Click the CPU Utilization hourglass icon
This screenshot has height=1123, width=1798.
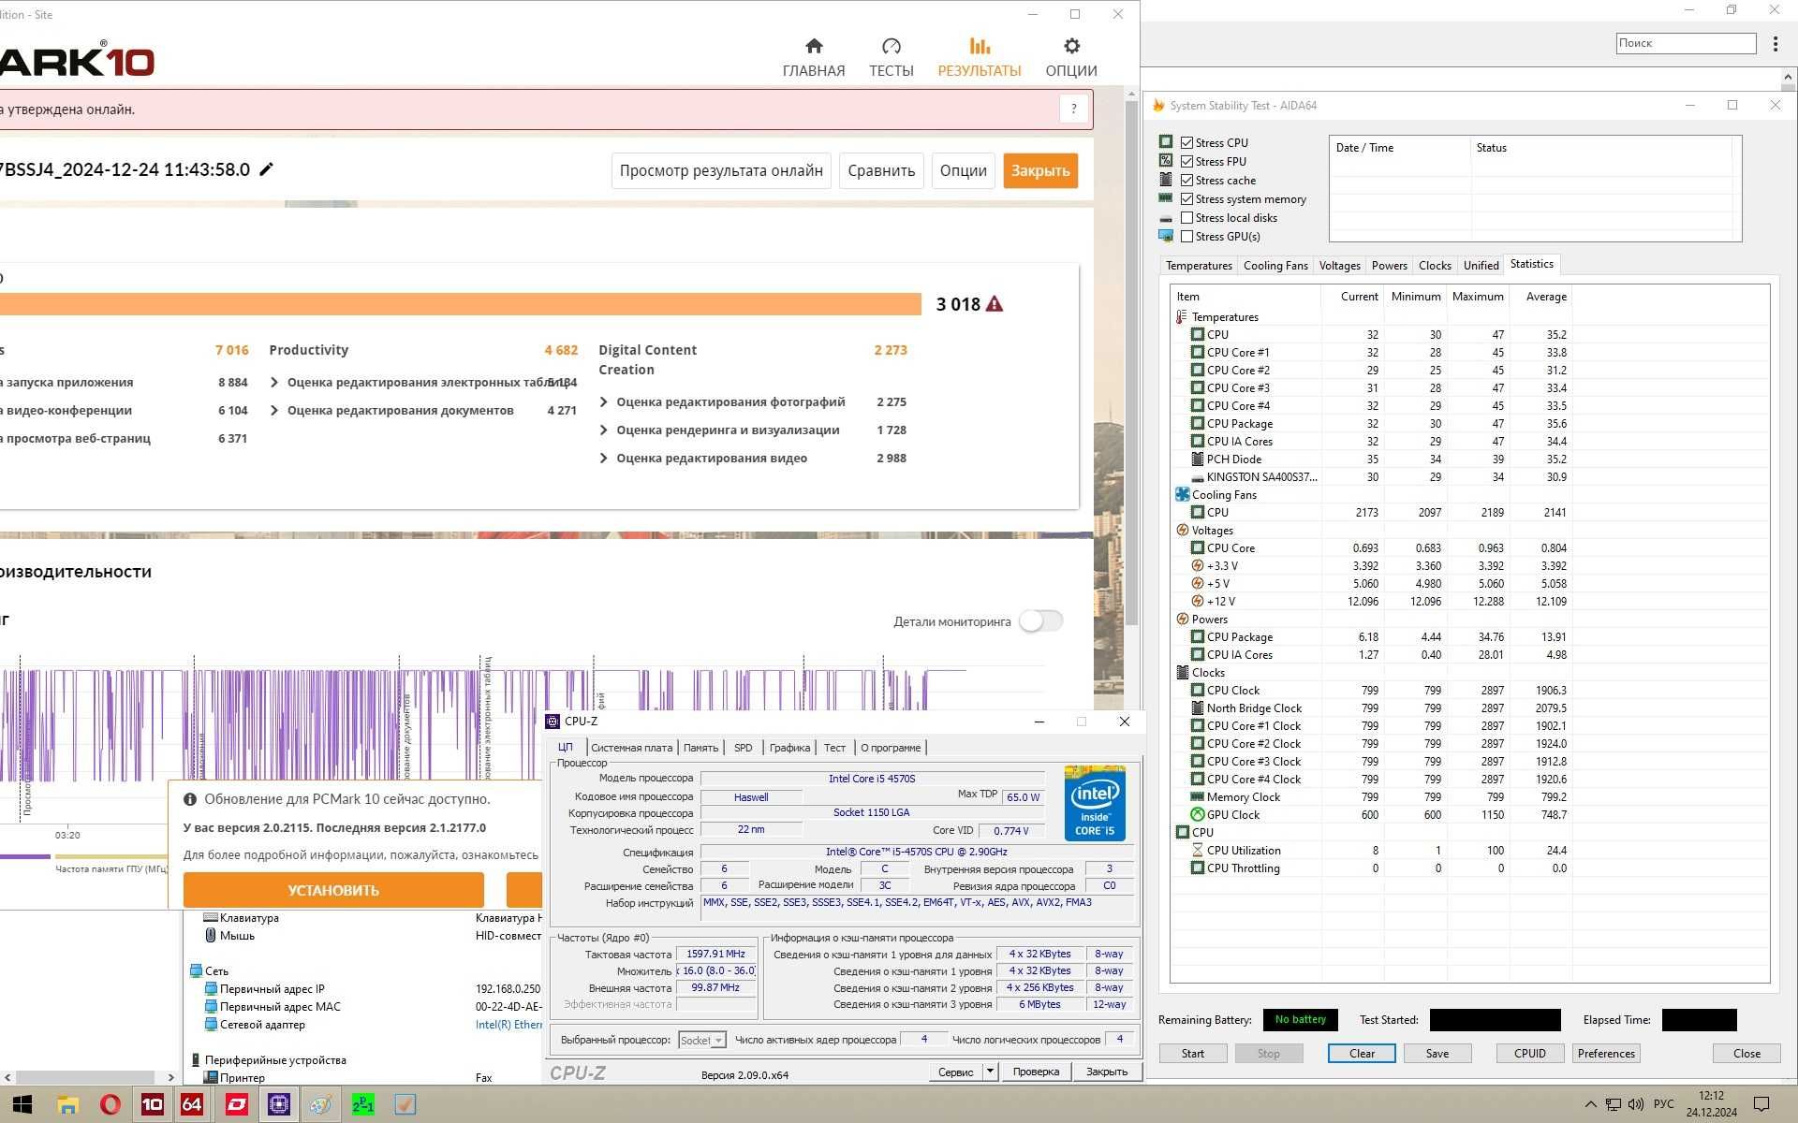tap(1197, 850)
